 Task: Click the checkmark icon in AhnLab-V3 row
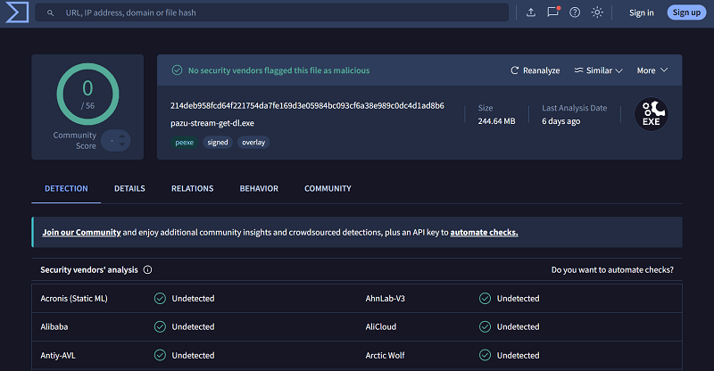pos(485,299)
